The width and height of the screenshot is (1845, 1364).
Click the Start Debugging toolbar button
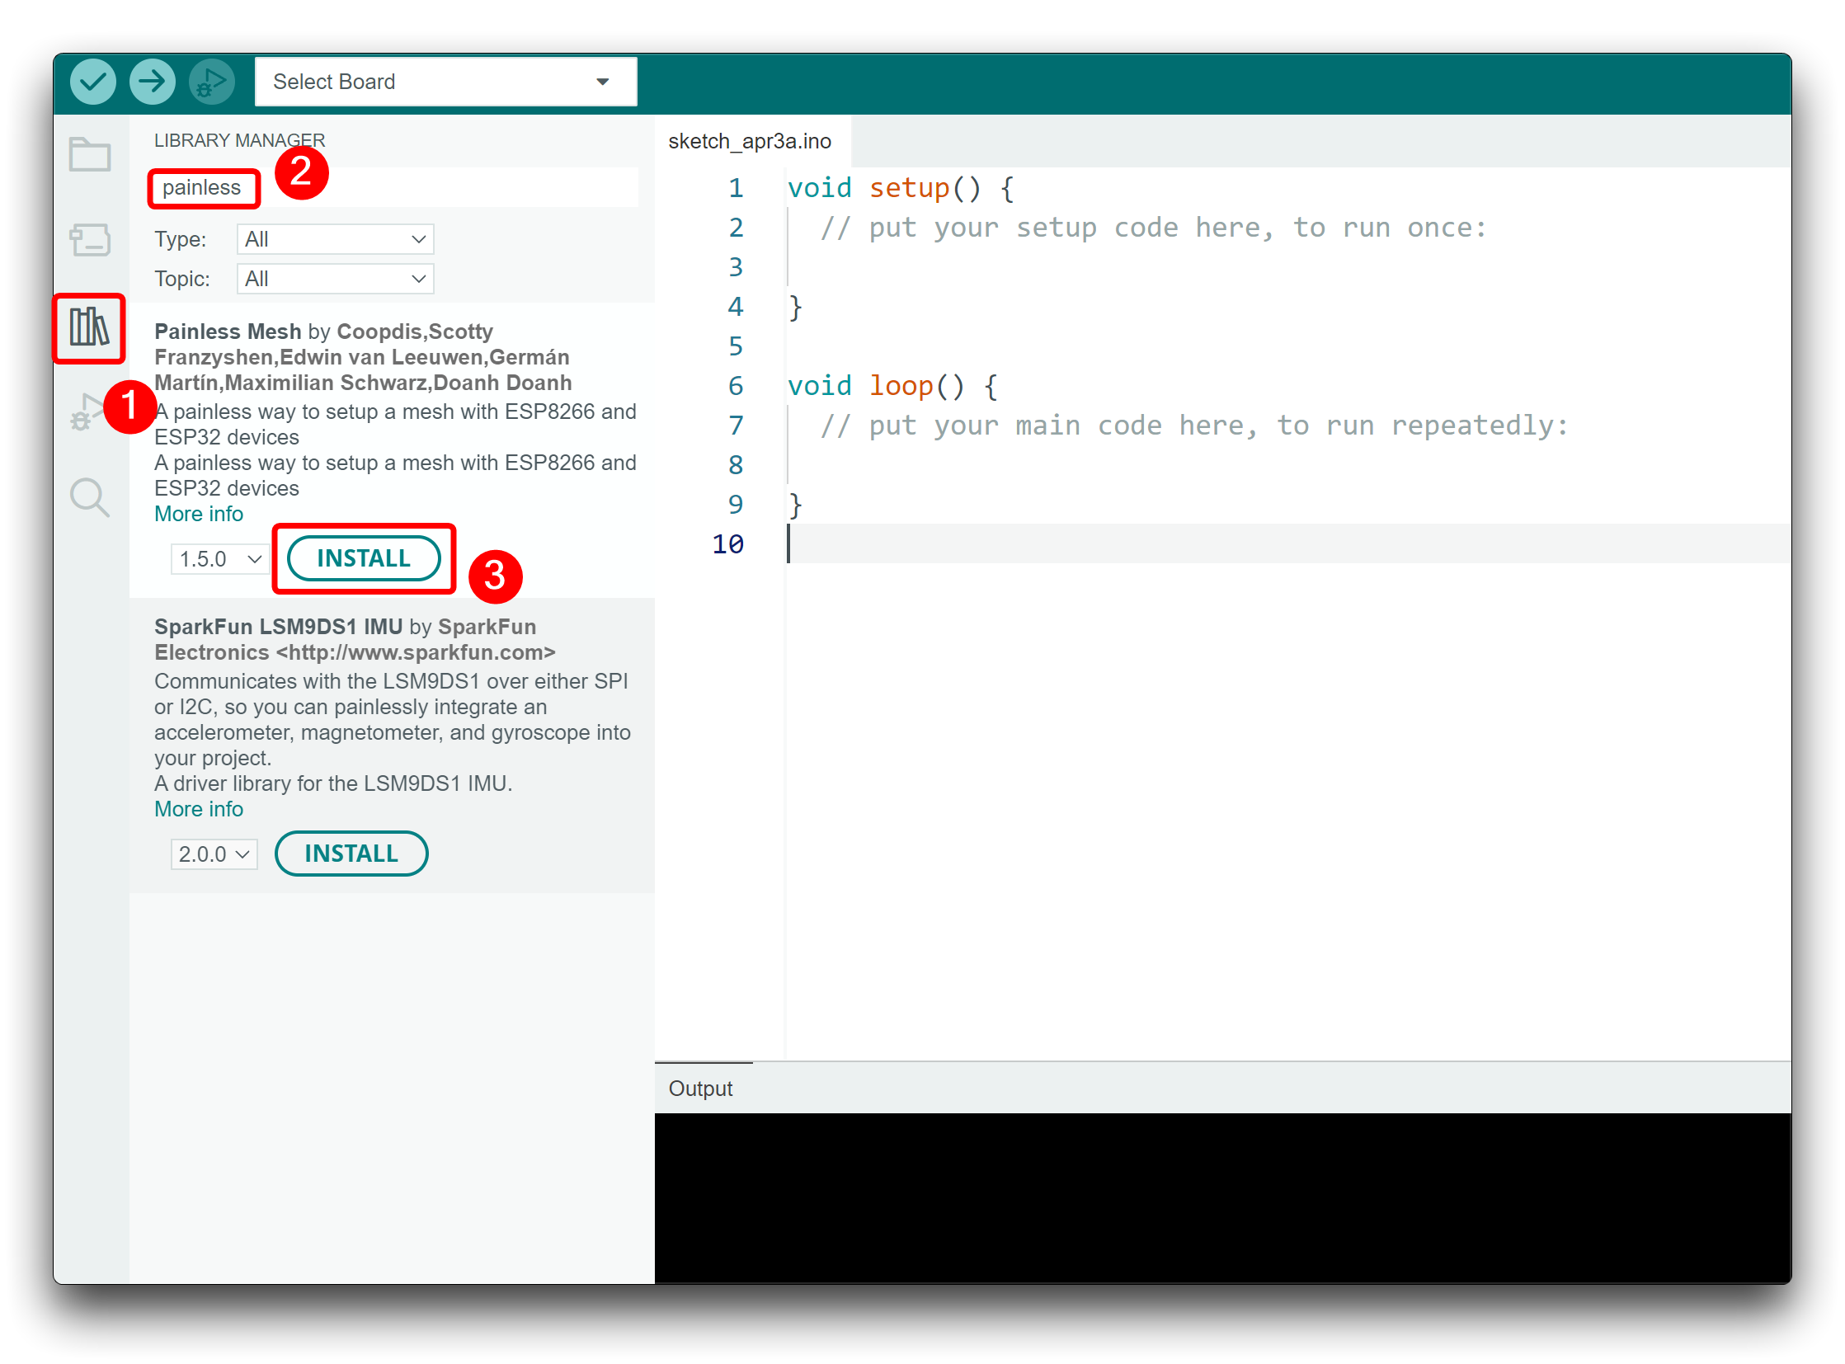[211, 82]
